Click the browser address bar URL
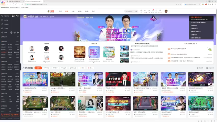The image size is (217, 122). pyautogui.click(x=37, y=4)
